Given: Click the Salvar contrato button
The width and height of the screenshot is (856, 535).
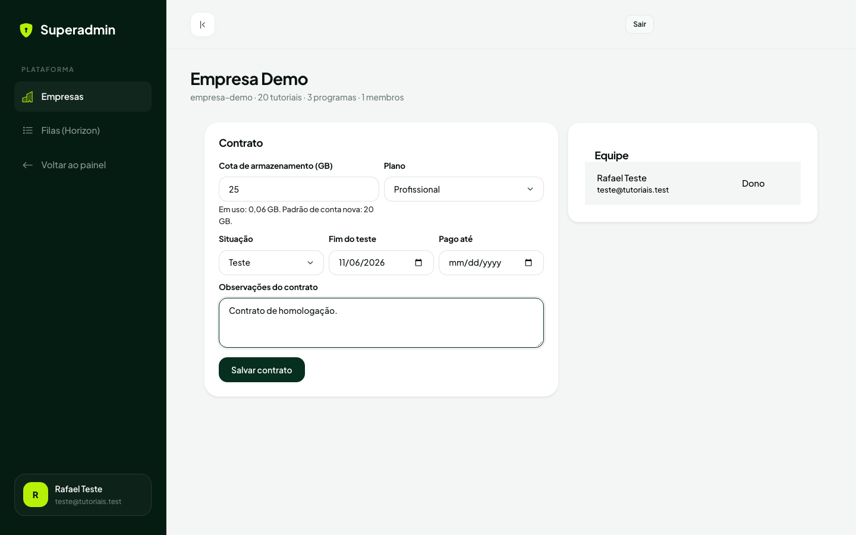Looking at the screenshot, I should point(262,370).
